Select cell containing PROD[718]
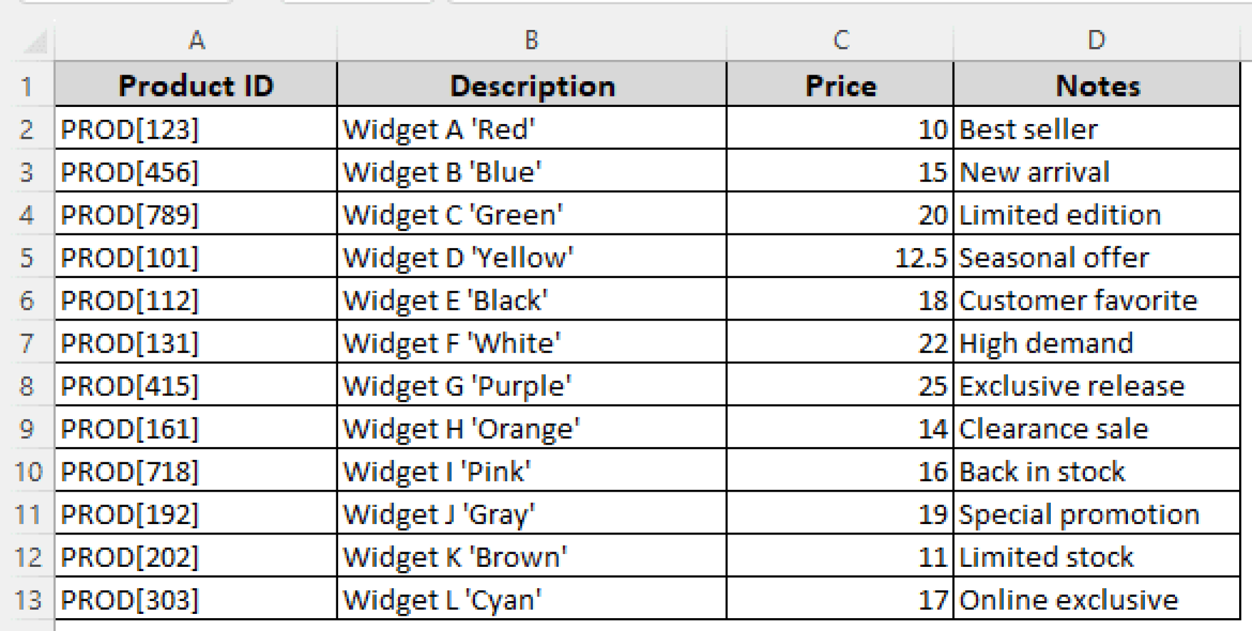 (x=196, y=472)
